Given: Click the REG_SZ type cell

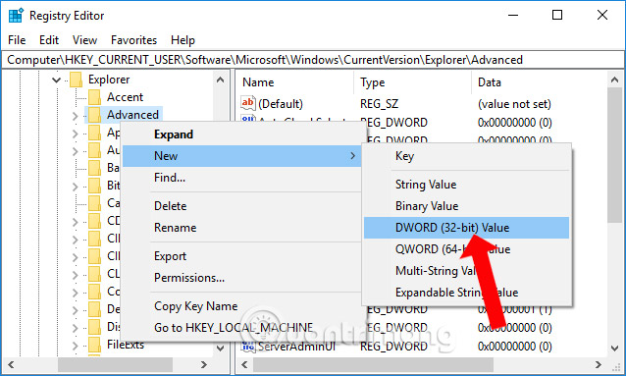Looking at the screenshot, I should pos(379,104).
